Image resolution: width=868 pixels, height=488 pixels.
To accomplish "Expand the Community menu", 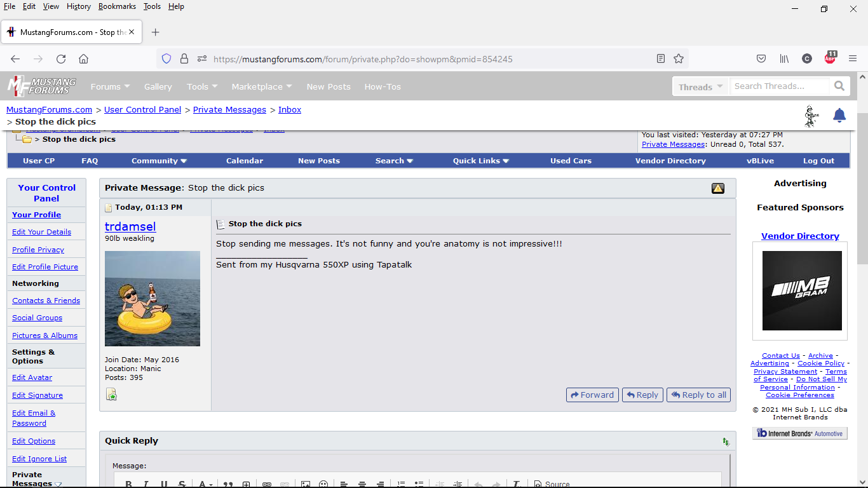I will (x=159, y=161).
